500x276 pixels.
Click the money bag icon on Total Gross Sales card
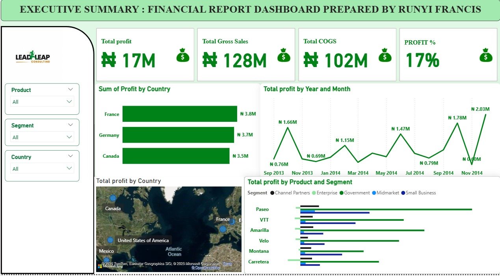(x=284, y=56)
